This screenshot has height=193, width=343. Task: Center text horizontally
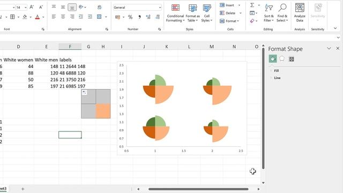(x=63, y=17)
